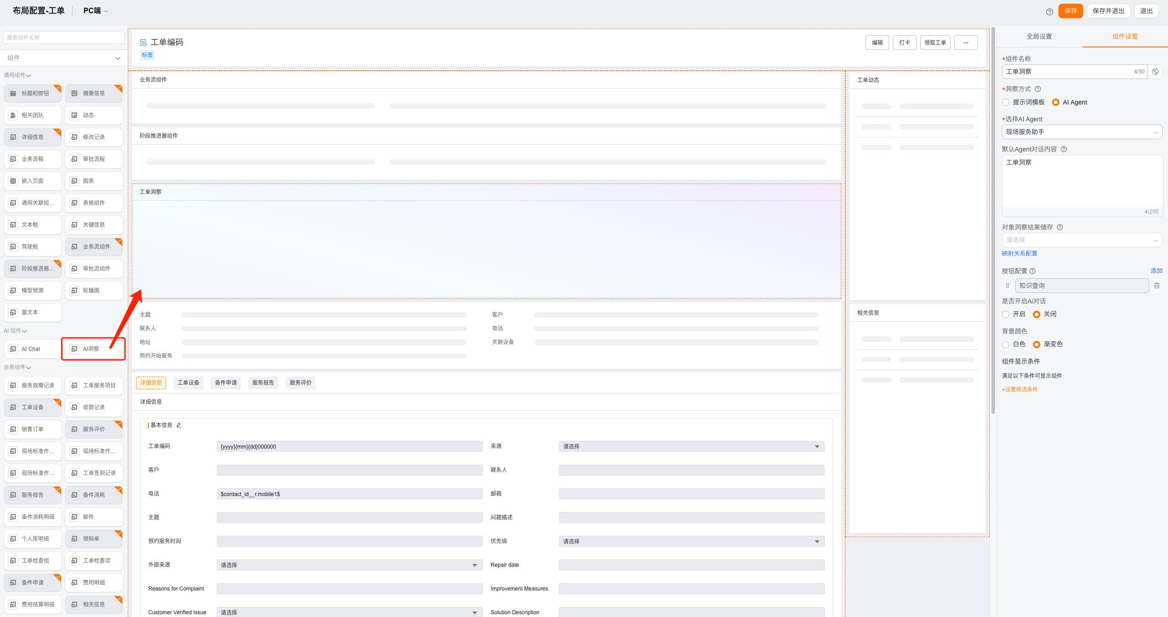
Task: Click the help question mark icon beside Save
Action: click(1049, 11)
